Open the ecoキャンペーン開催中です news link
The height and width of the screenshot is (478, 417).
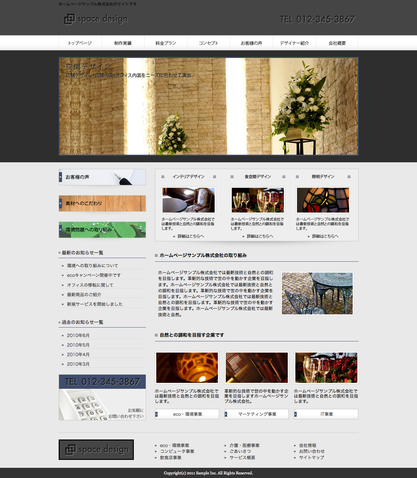point(94,275)
